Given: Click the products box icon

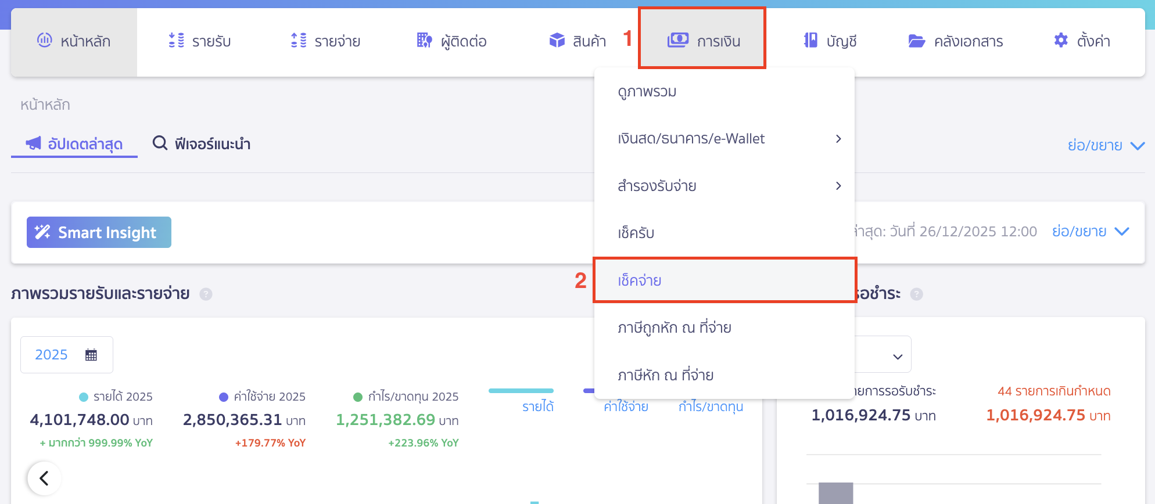Looking at the screenshot, I should (x=557, y=41).
